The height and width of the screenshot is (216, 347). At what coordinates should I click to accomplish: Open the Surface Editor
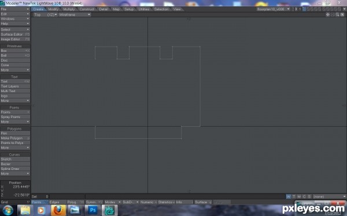pos(15,34)
